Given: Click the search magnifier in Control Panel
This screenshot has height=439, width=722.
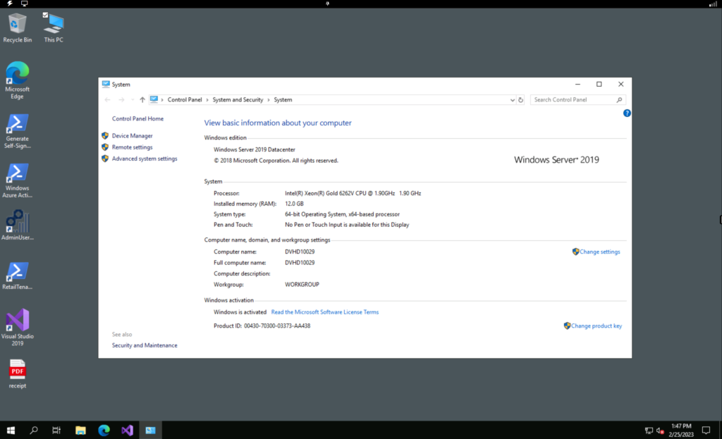Looking at the screenshot, I should pos(619,100).
